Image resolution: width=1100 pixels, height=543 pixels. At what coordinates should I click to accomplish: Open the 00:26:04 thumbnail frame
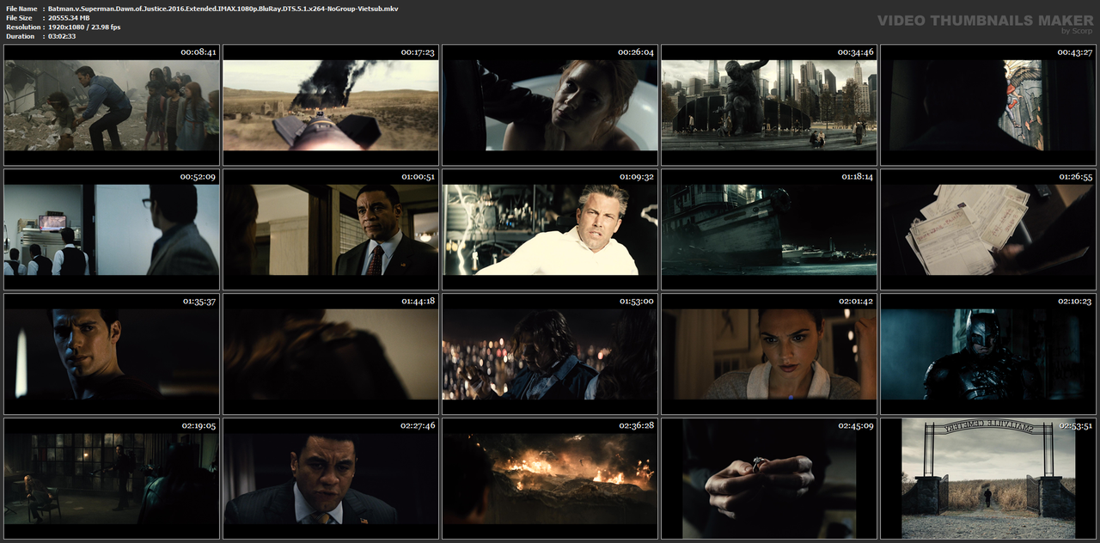[550, 104]
